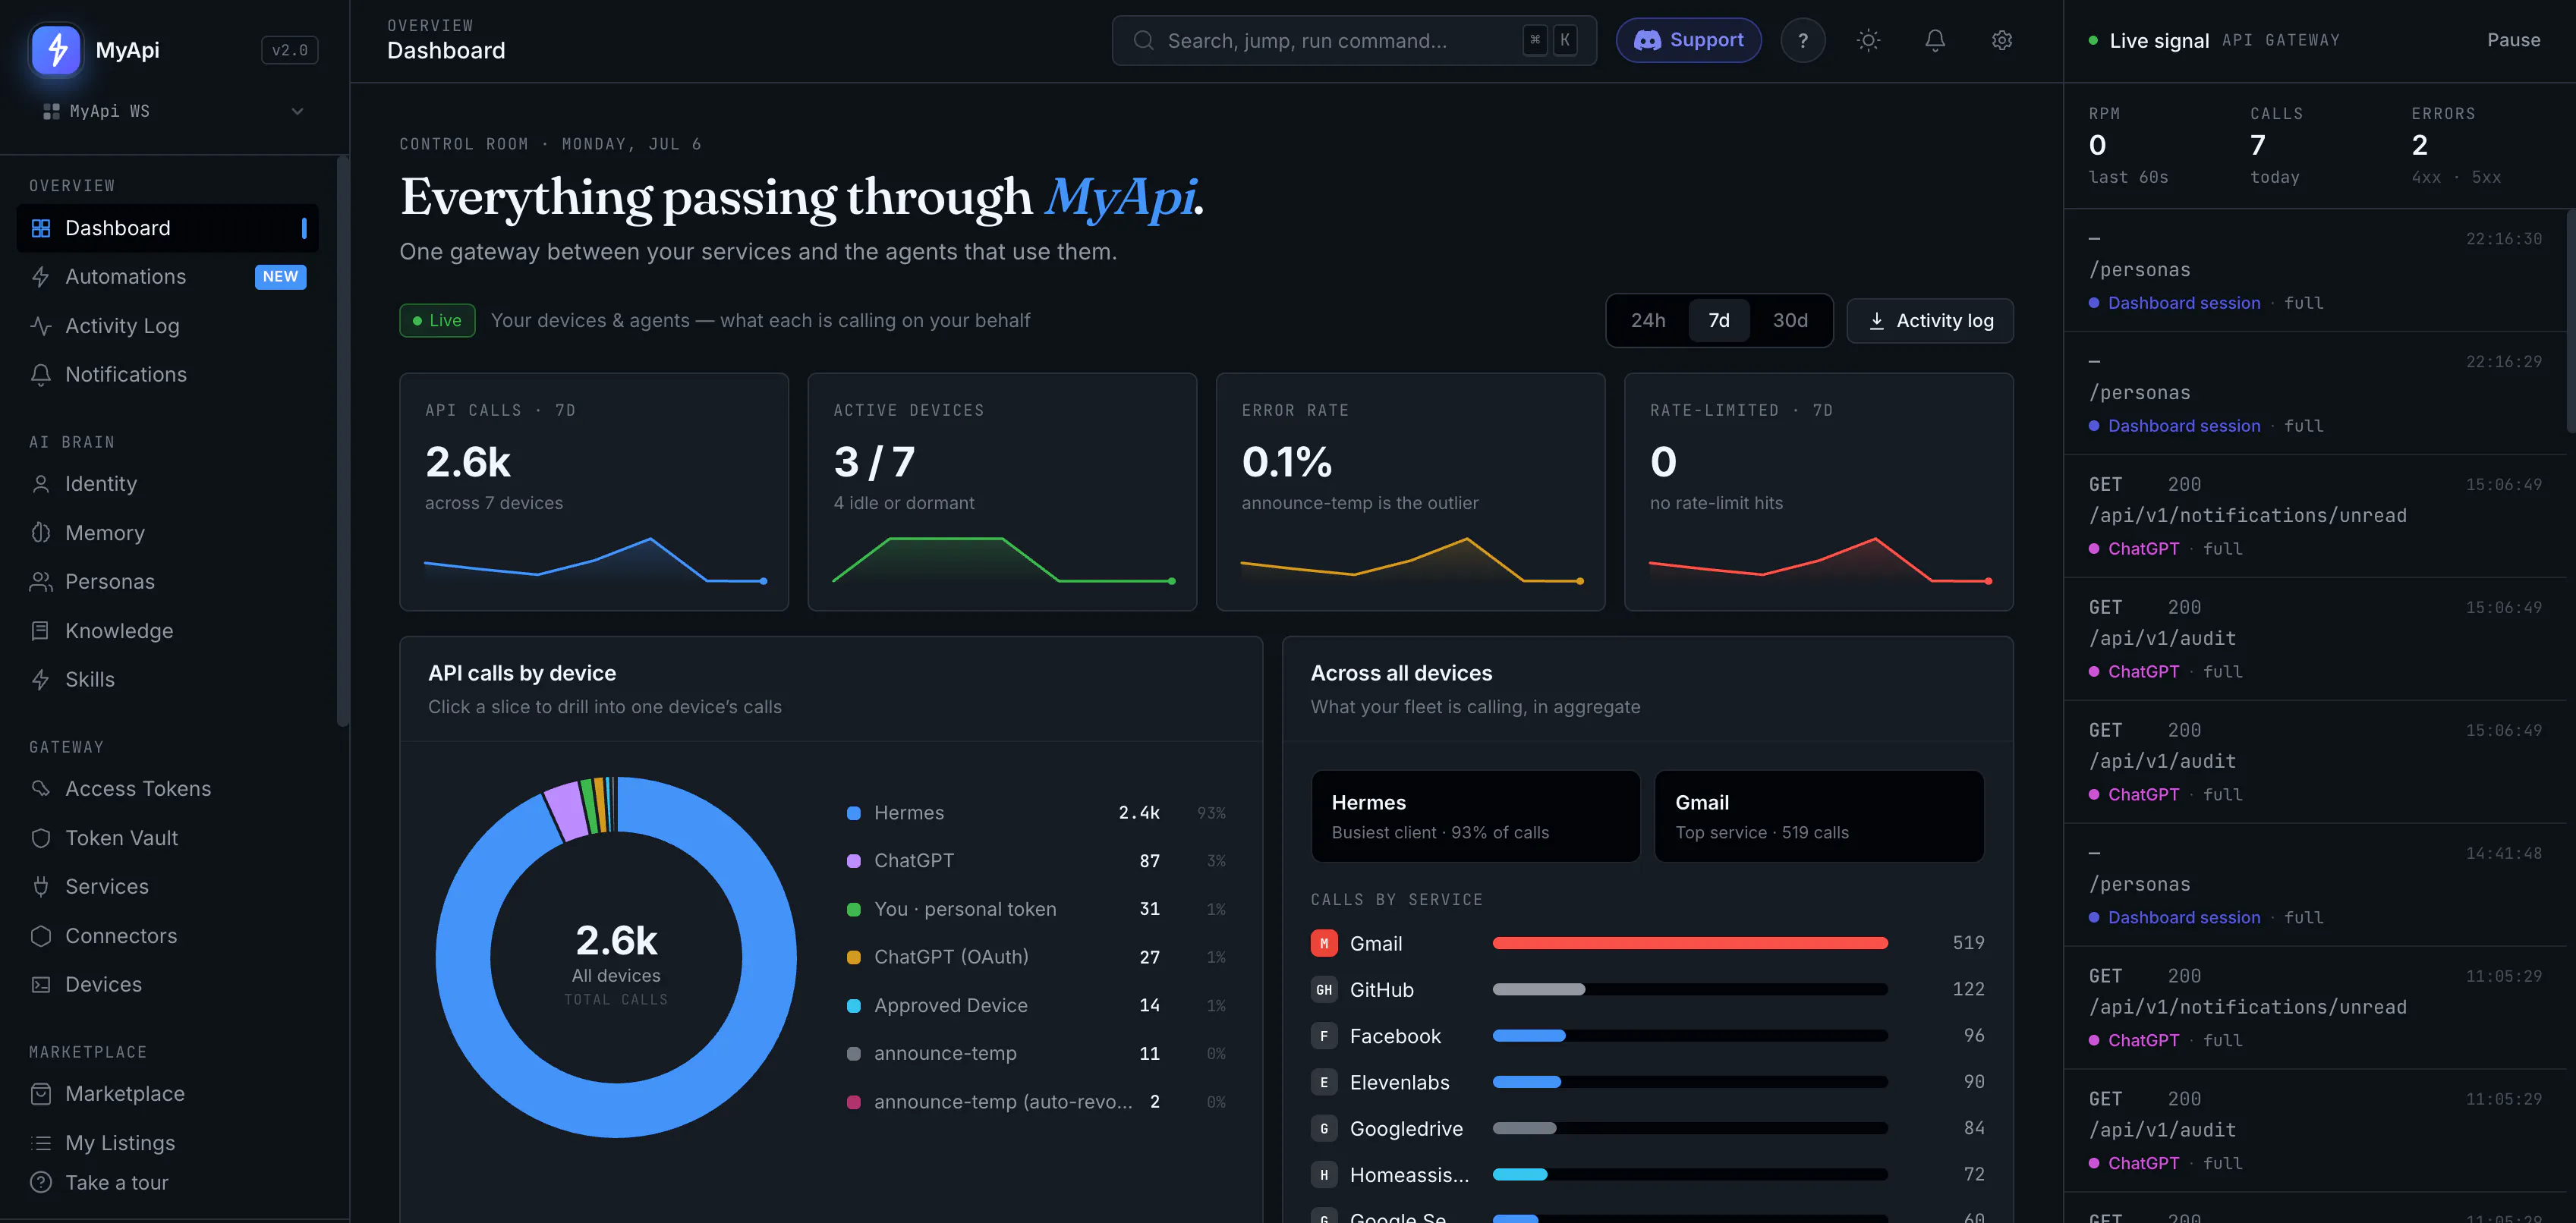Open Activity Log in the sidebar
The height and width of the screenshot is (1223, 2576).
click(x=168, y=326)
